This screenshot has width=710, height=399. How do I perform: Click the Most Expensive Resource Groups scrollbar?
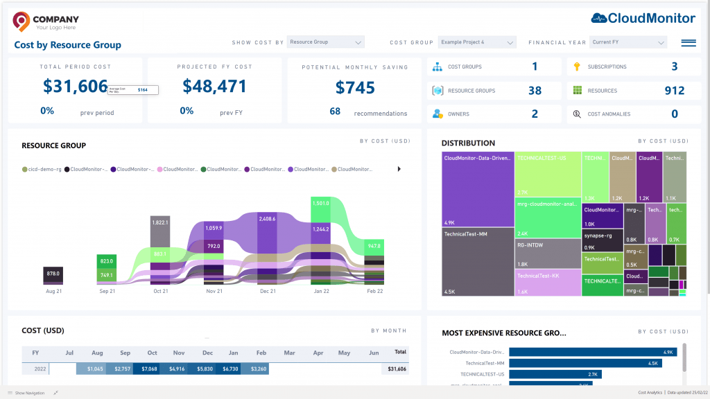point(684,357)
